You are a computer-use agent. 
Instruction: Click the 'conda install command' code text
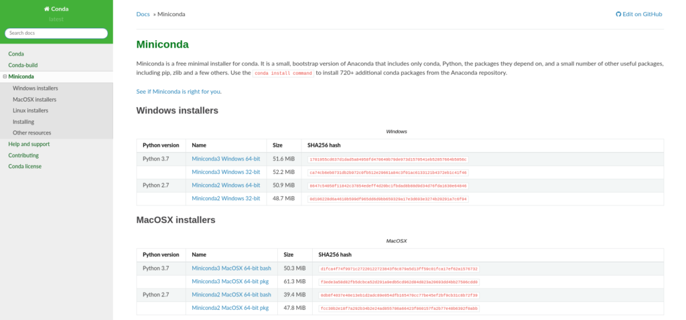click(x=283, y=73)
